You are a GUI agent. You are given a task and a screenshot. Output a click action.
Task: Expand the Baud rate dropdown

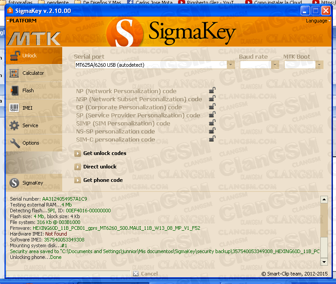pyautogui.click(x=275, y=65)
